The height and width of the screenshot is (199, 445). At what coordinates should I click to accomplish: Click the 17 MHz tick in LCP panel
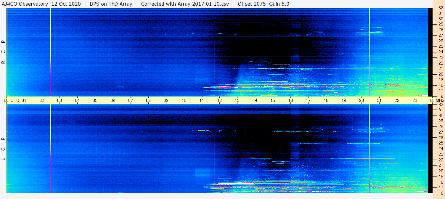point(440,187)
